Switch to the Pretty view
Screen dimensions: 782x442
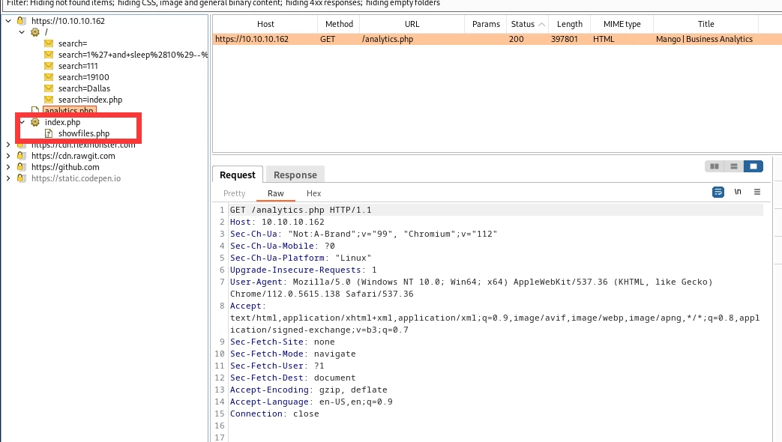click(235, 193)
